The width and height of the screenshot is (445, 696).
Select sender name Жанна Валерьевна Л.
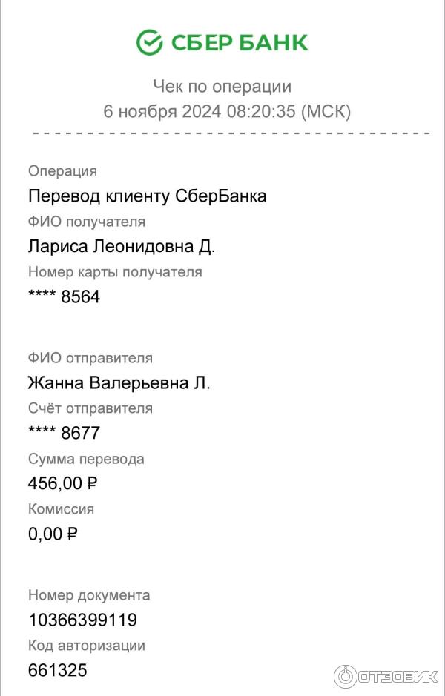[x=119, y=383]
